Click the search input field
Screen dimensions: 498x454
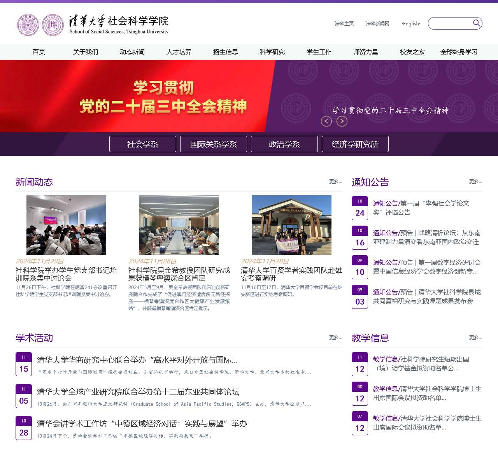[451, 23]
